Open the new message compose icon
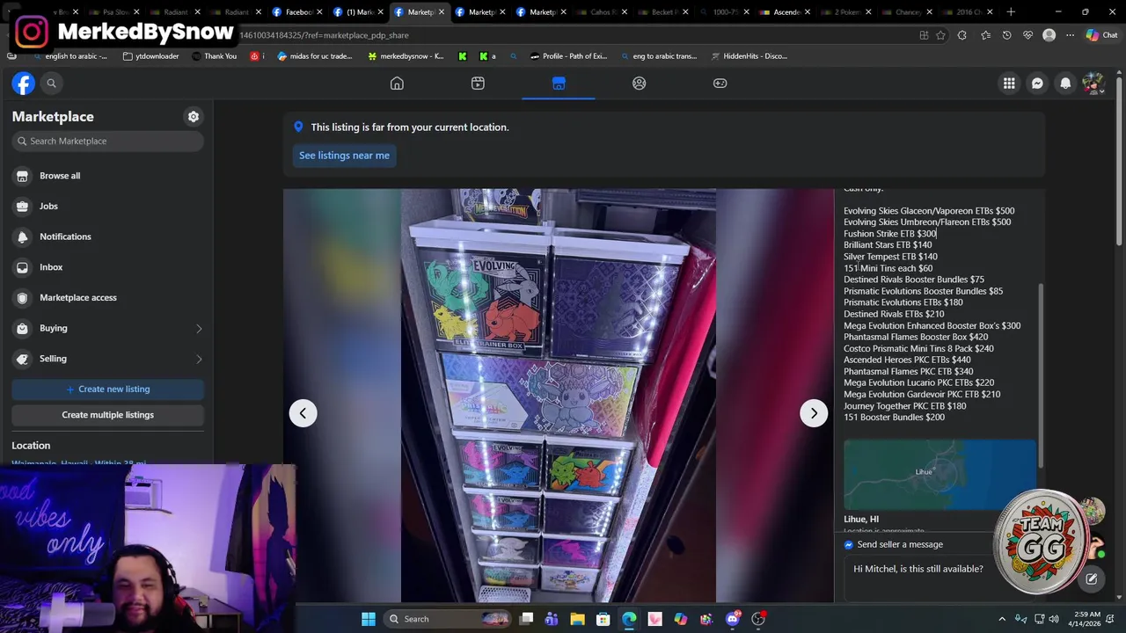Viewport: 1126px width, 633px height. click(1092, 578)
